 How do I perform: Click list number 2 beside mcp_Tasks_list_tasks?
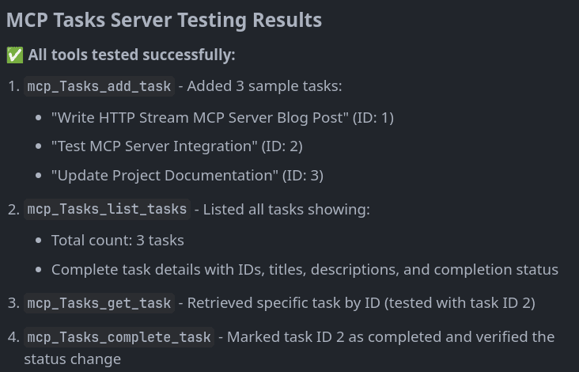click(13, 210)
